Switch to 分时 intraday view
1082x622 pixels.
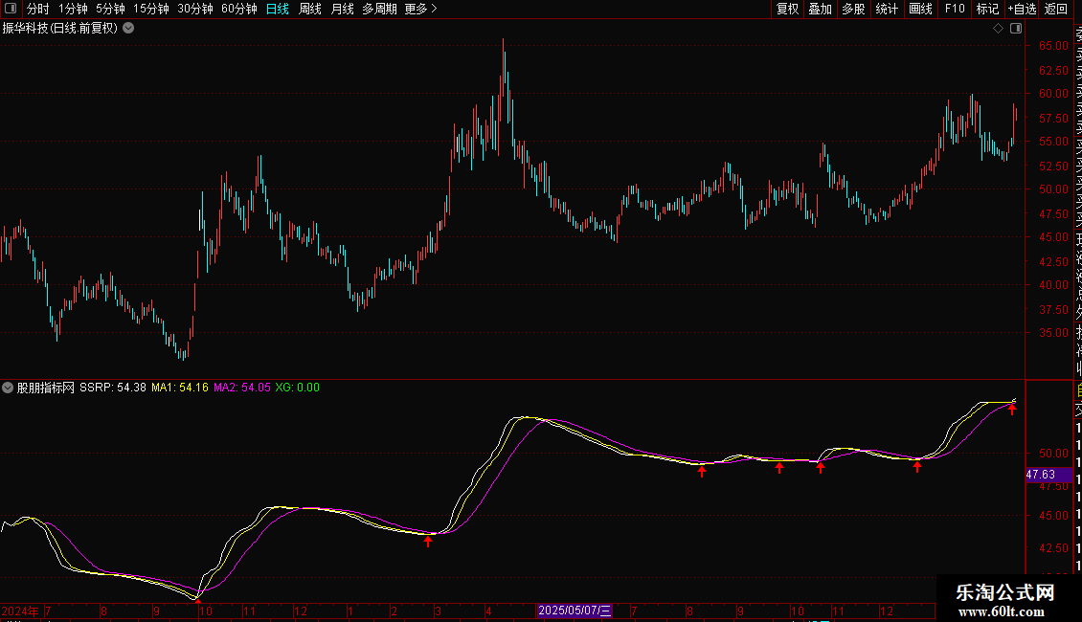pyautogui.click(x=38, y=9)
